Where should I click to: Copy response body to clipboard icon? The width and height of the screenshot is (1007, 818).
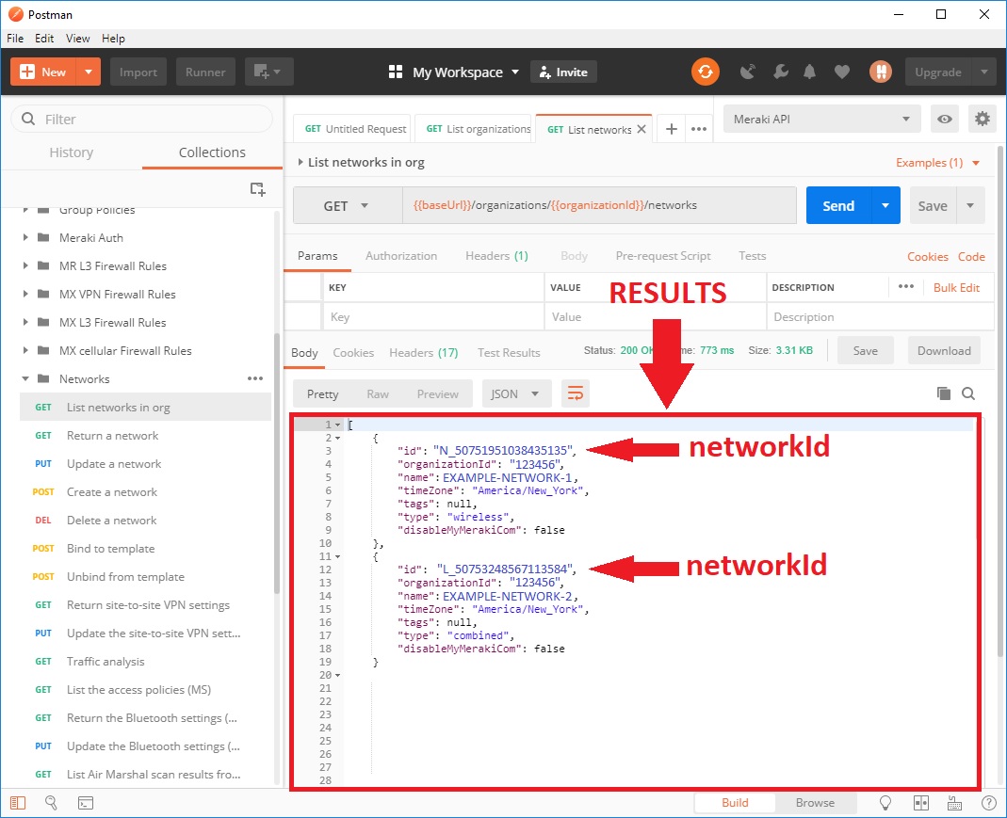tap(944, 393)
